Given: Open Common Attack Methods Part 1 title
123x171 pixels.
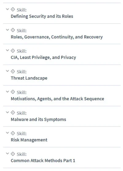Looking at the screenshot, I should (43, 160).
